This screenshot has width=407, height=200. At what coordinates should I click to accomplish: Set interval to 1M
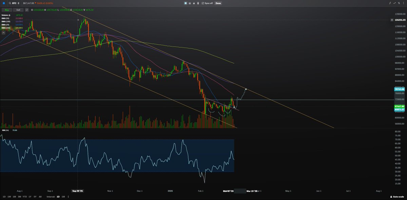tap(63, 197)
